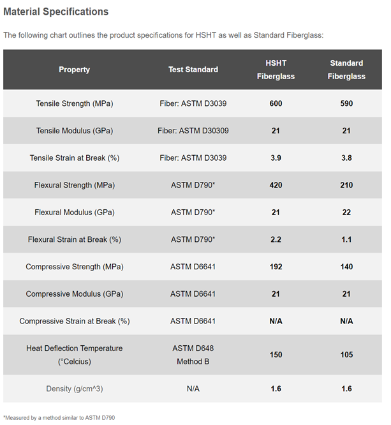Click the HSHT Tensile Strain value 3.9
Screen dimensions: 391x425
pyautogui.click(x=276, y=158)
